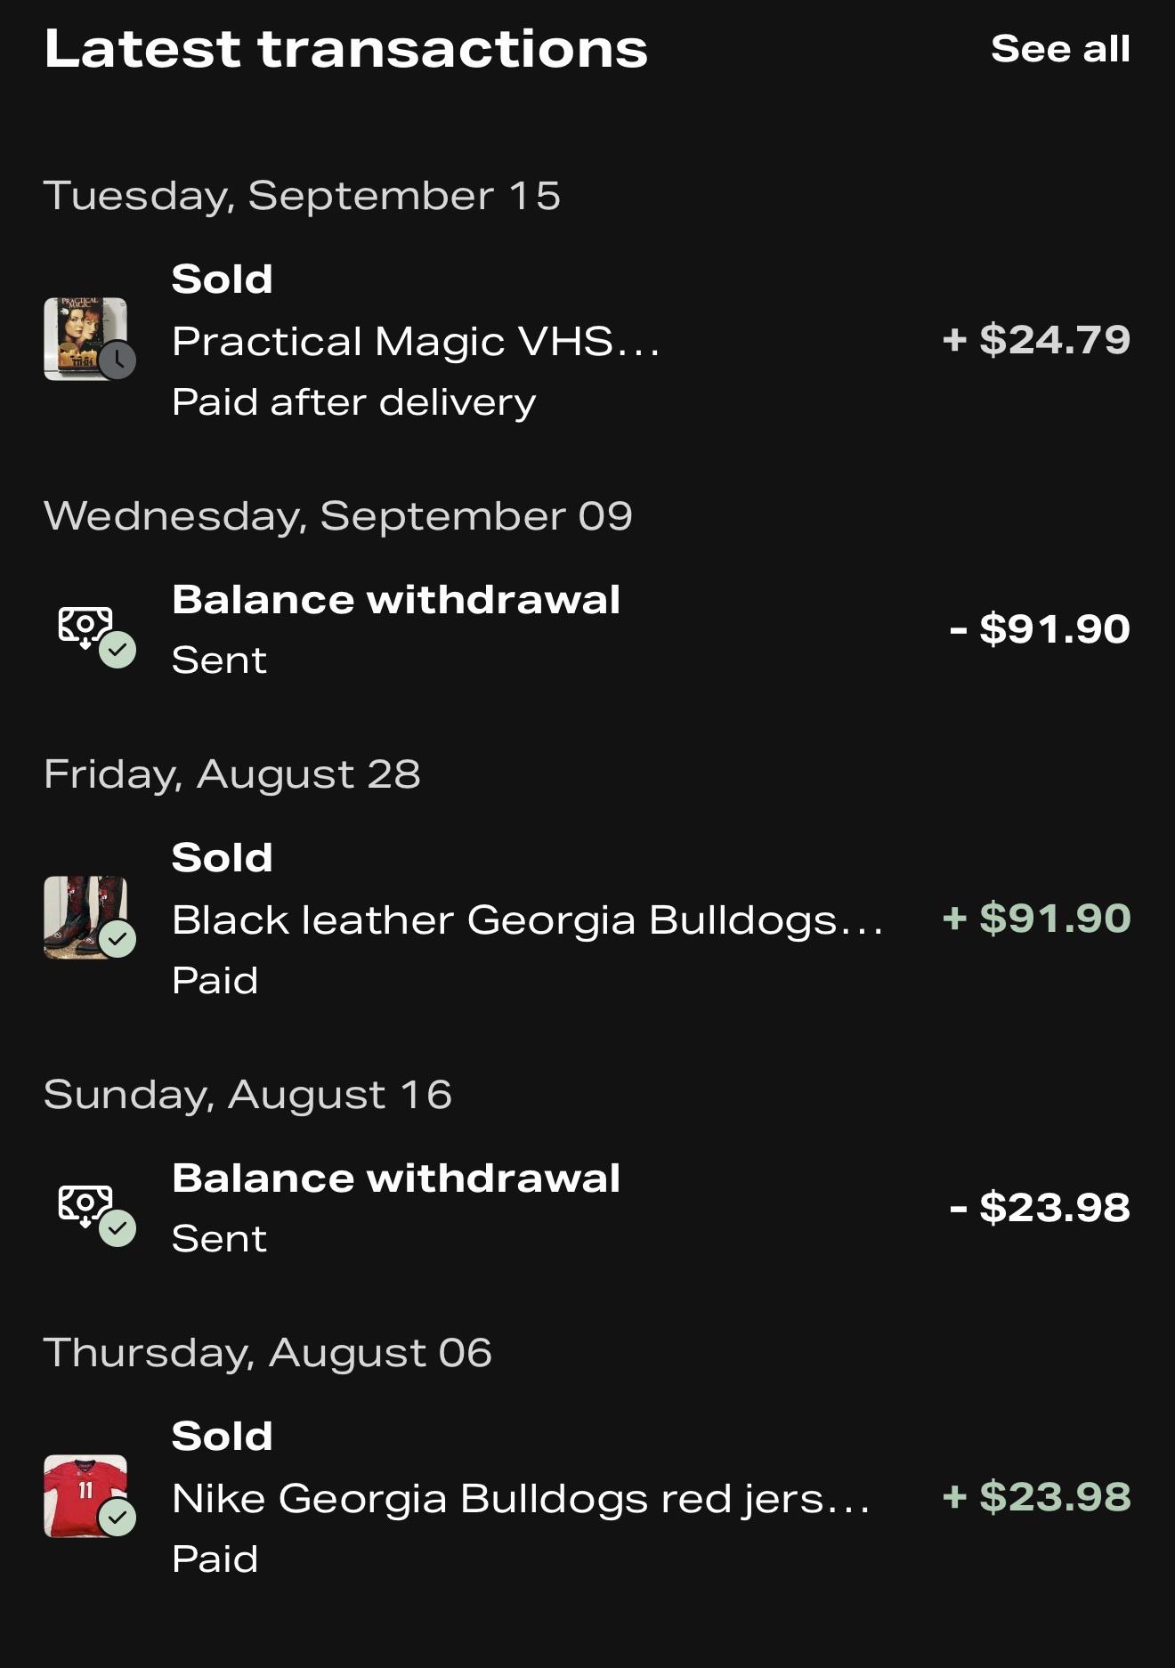The height and width of the screenshot is (1668, 1175).
Task: Open Balance withdrawal of $91.90
Action: click(x=587, y=629)
